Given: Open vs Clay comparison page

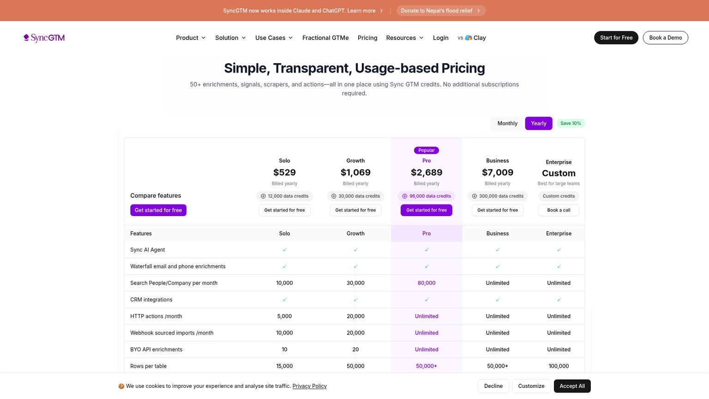Looking at the screenshot, I should 472,38.
